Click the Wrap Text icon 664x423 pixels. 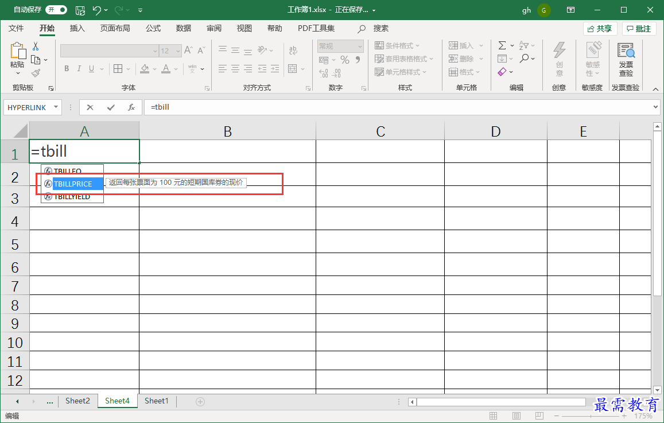(293, 51)
